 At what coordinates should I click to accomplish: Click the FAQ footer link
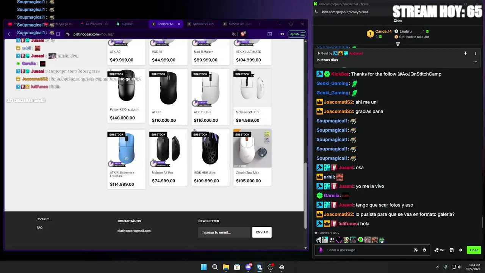pos(39,228)
